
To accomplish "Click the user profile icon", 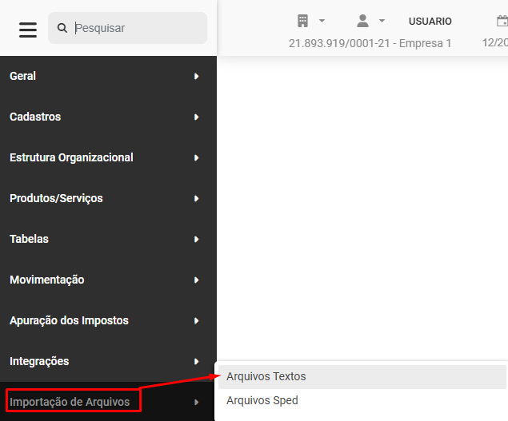I will coord(362,21).
